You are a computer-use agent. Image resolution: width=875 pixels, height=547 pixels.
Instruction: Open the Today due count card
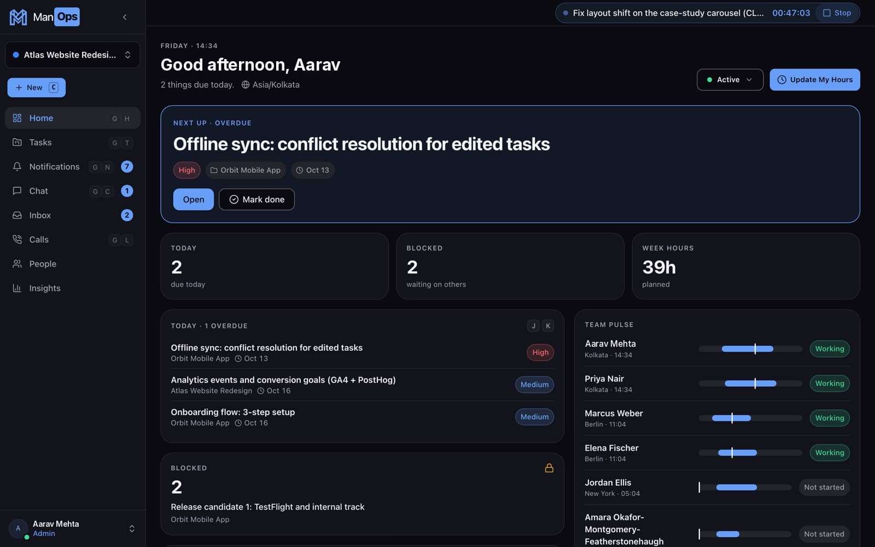(275, 266)
